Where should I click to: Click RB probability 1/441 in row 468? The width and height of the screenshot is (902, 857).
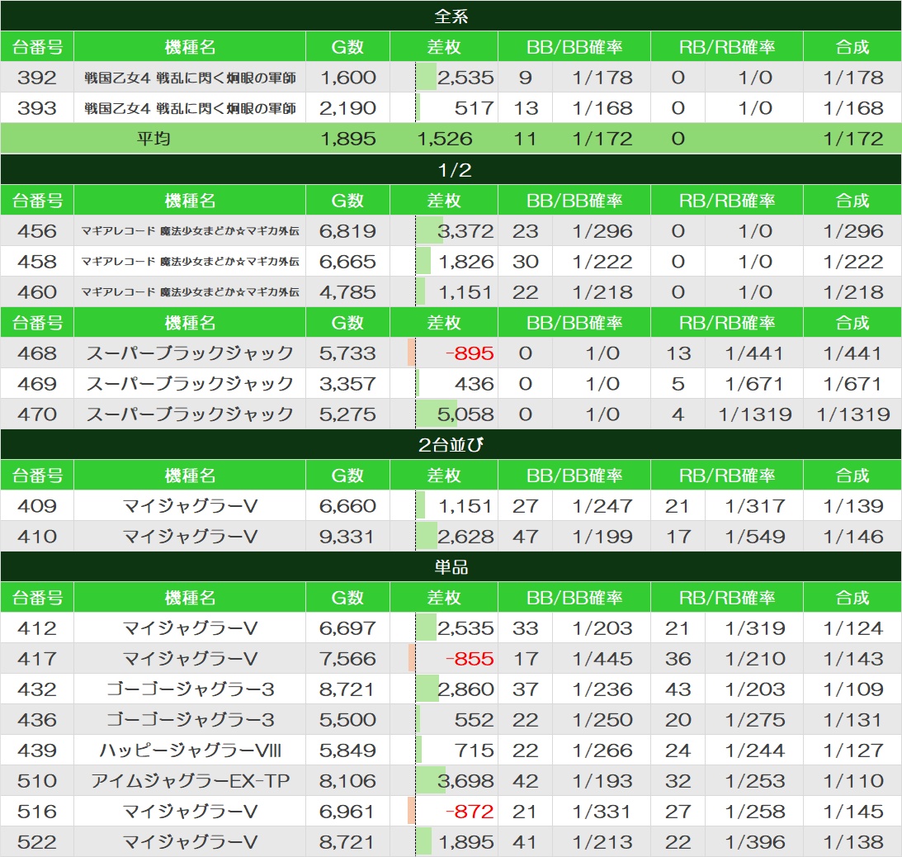coord(754,353)
